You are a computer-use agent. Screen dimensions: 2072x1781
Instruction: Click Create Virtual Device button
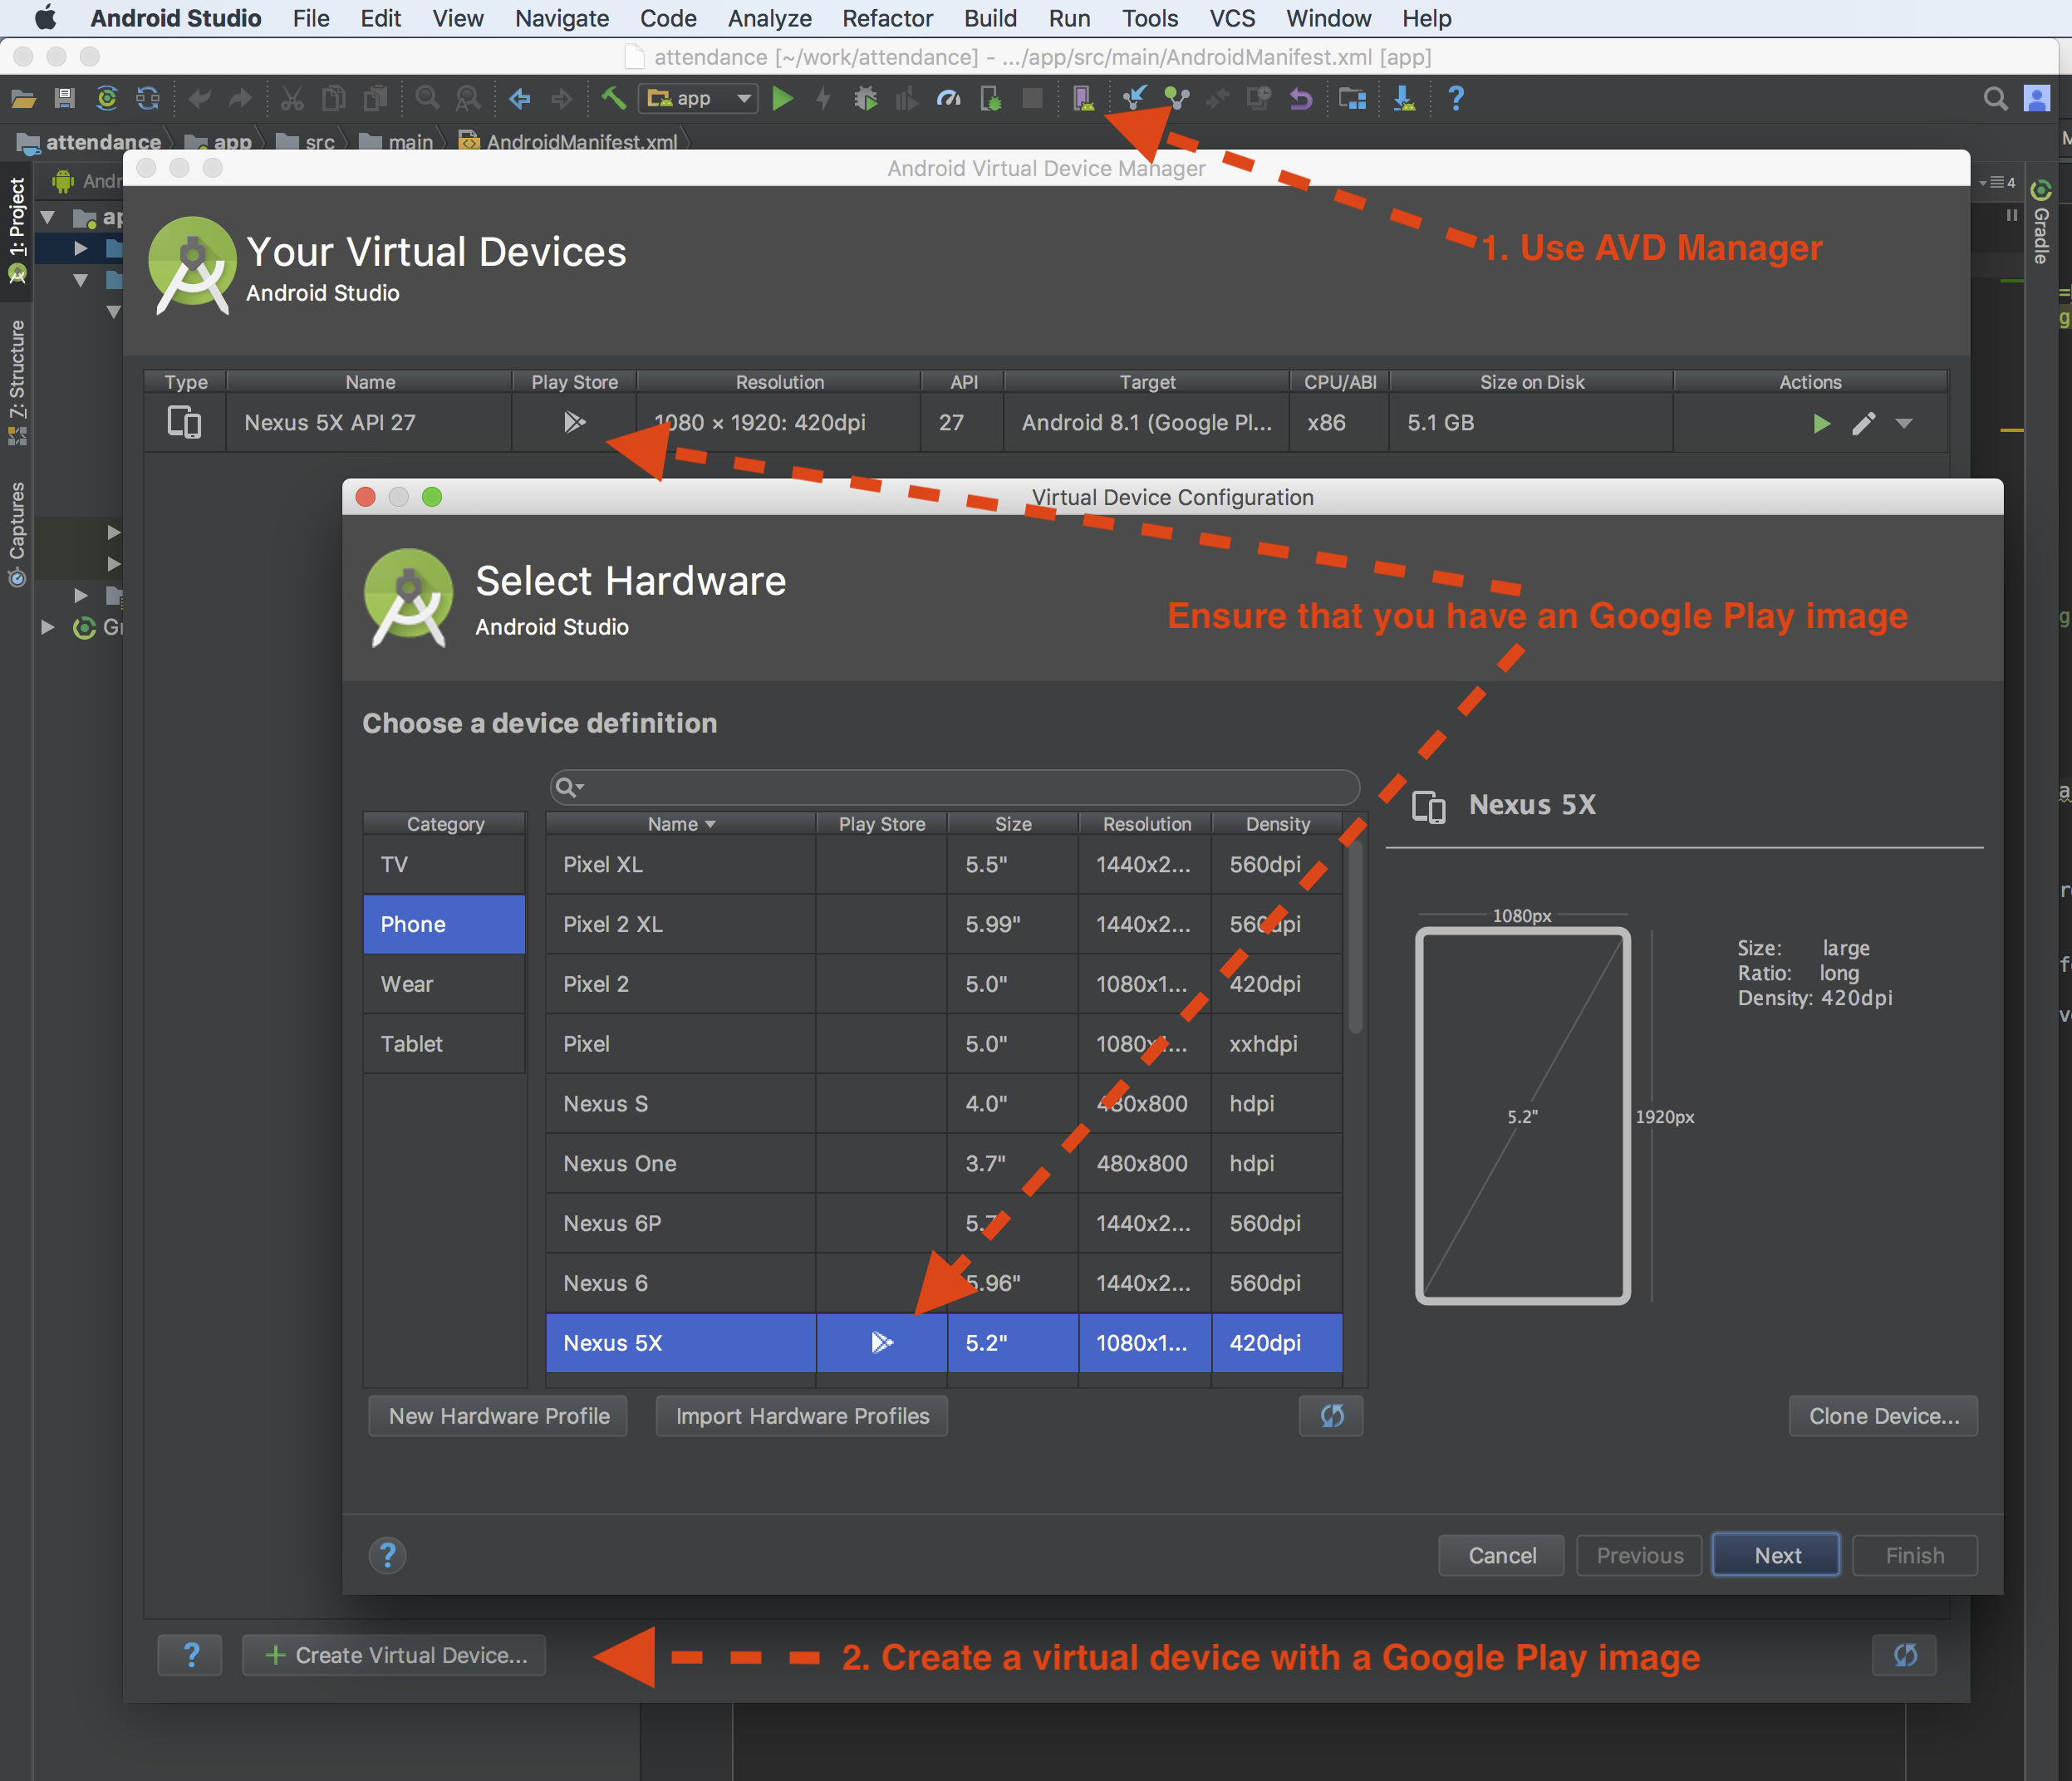pyautogui.click(x=394, y=1654)
